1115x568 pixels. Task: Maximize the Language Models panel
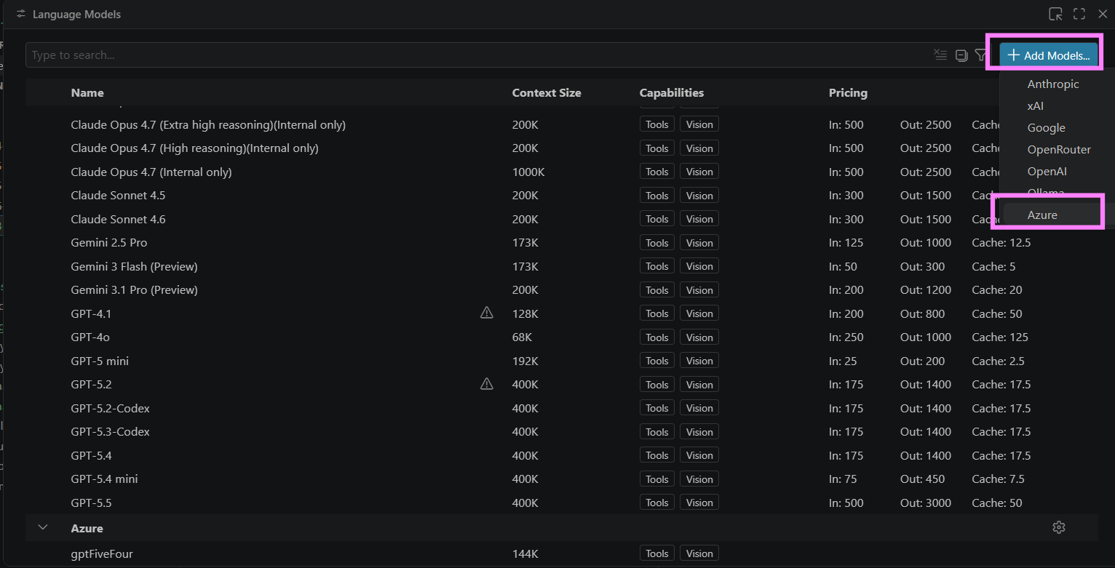pyautogui.click(x=1079, y=14)
